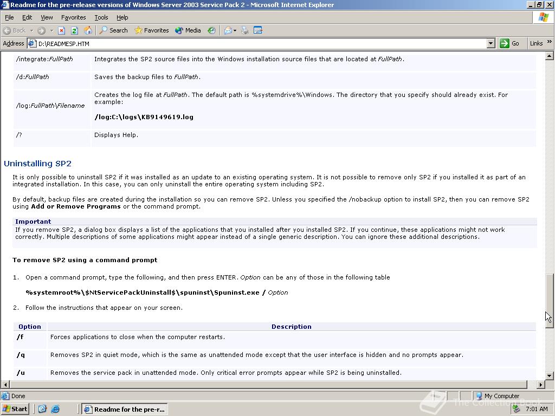Expand the Links toolbar chevron
Screen dimensions: 555x416
click(x=550, y=42)
